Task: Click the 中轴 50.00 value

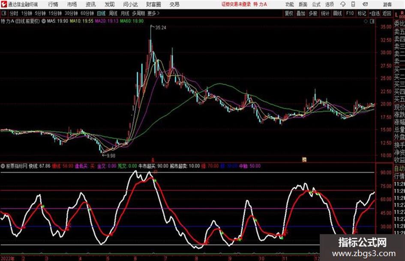Action: coord(250,166)
